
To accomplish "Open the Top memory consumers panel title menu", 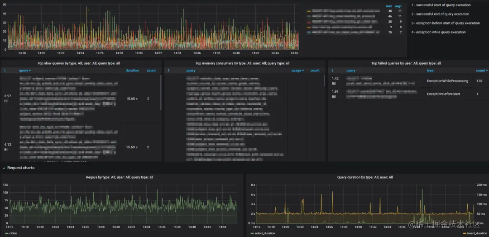I will click(x=242, y=63).
